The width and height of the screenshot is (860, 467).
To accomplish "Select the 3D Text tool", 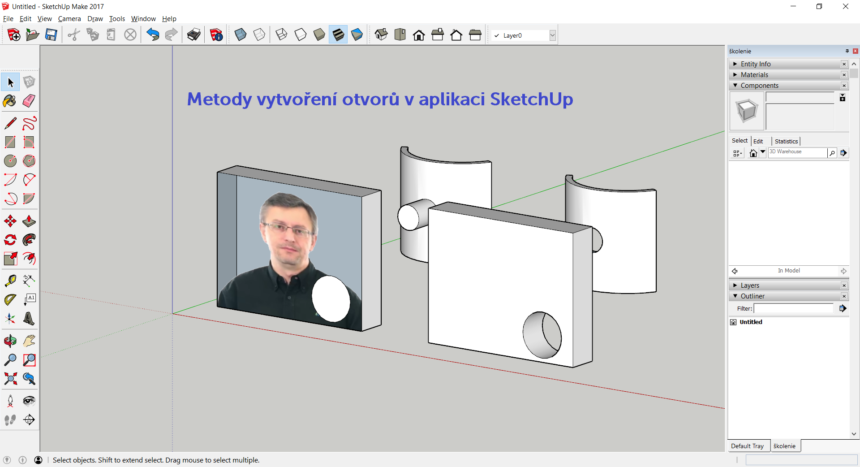I will tap(29, 319).
